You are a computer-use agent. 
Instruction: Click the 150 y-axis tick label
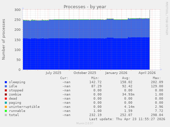(x=17, y=40)
